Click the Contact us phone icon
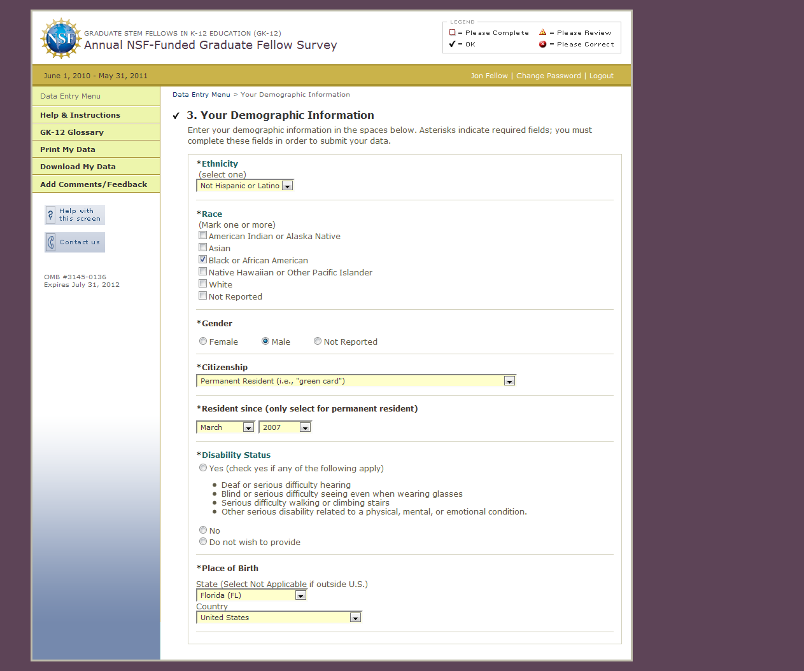Image resolution: width=804 pixels, height=671 pixels. (51, 242)
